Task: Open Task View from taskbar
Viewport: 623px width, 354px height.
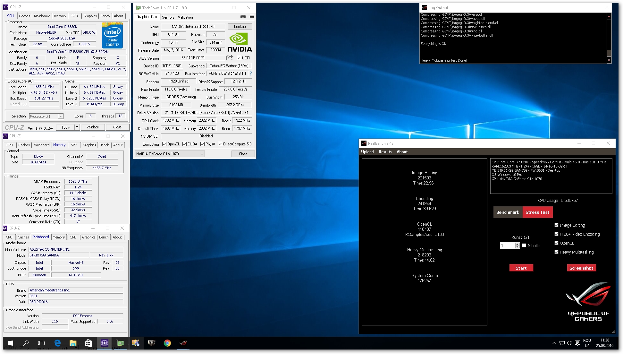Action: [x=41, y=343]
